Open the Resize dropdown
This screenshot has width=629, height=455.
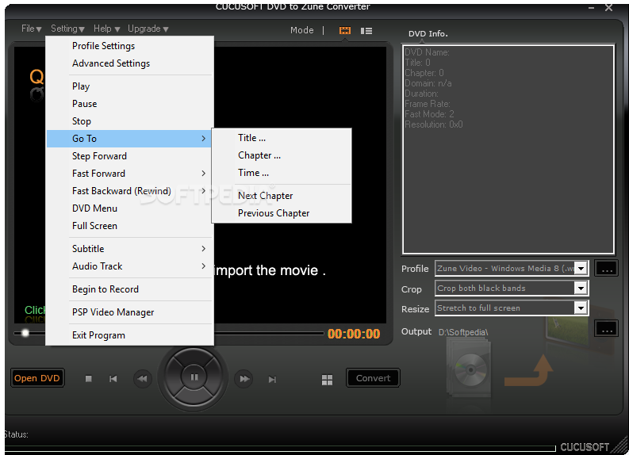512,308
